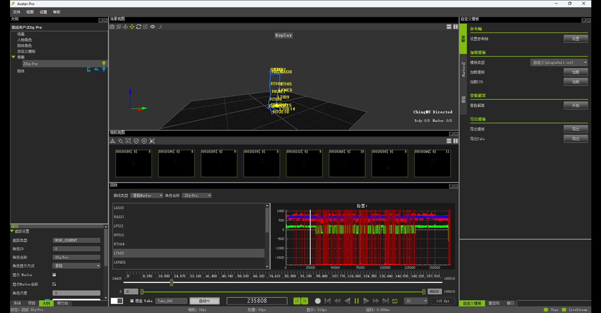The height and width of the screenshot is (313, 601).
Task: Toggle the 显示Marker名称 checkbox
Action: click(54, 284)
